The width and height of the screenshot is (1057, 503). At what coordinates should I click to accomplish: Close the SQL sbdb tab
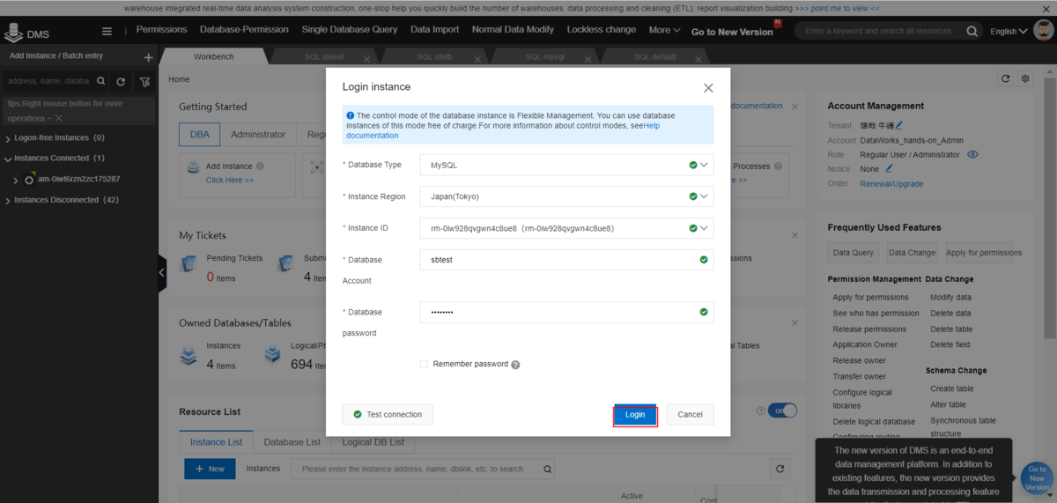tap(478, 61)
